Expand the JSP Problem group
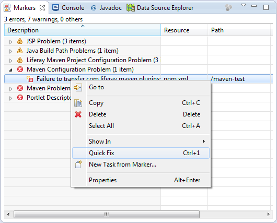The image size is (277, 223). (x=10, y=42)
